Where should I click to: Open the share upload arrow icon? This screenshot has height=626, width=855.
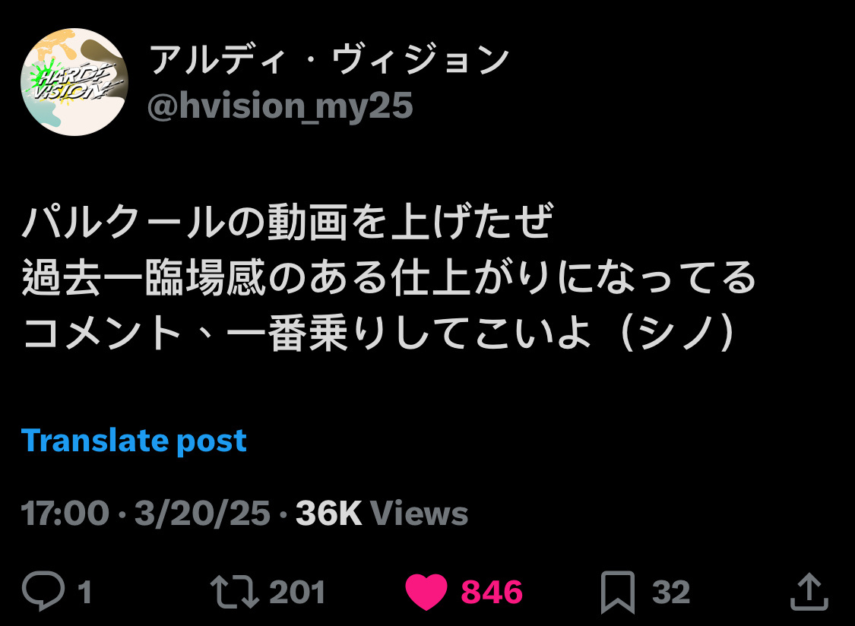[x=809, y=591]
